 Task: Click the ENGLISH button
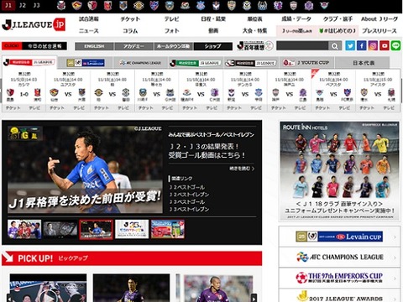tap(94, 46)
